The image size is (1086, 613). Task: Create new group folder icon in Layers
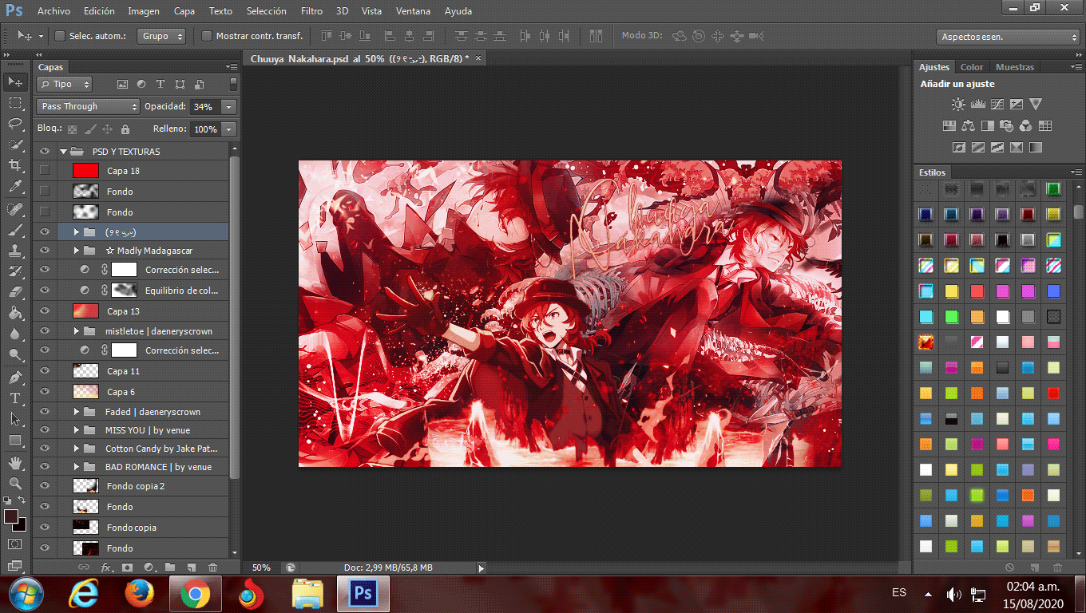click(170, 568)
